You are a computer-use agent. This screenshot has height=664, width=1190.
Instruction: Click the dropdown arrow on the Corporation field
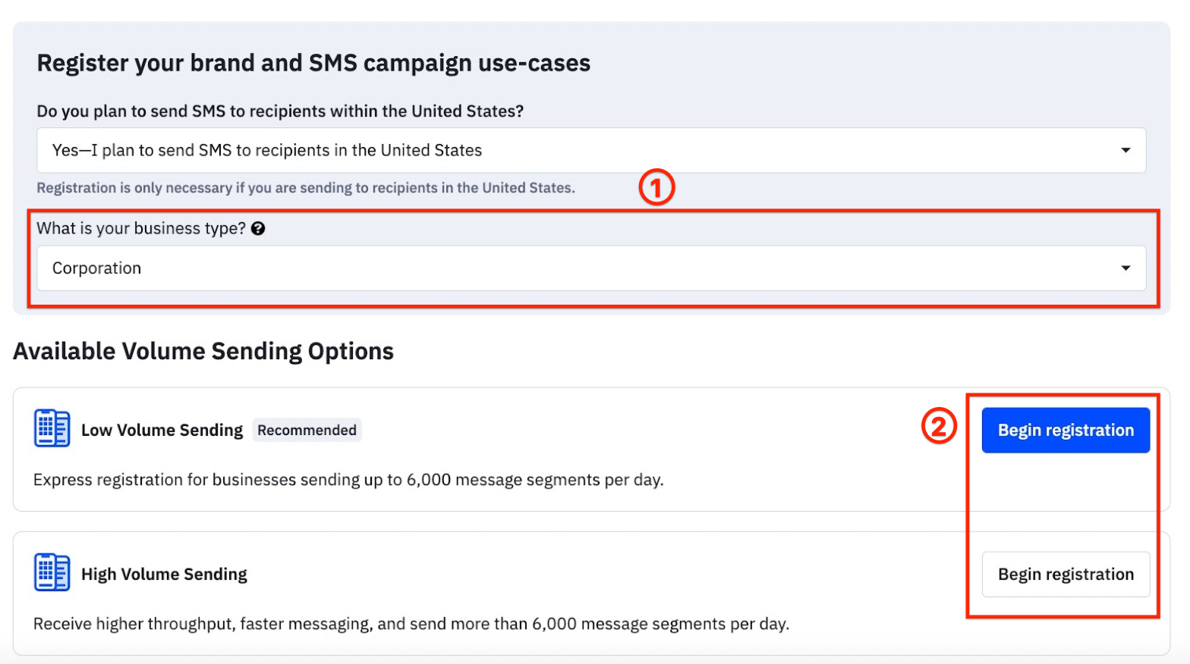point(1126,268)
